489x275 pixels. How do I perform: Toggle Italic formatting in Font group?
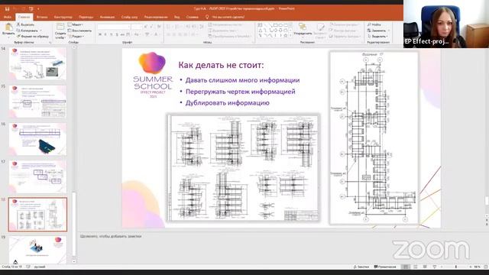(105, 34)
